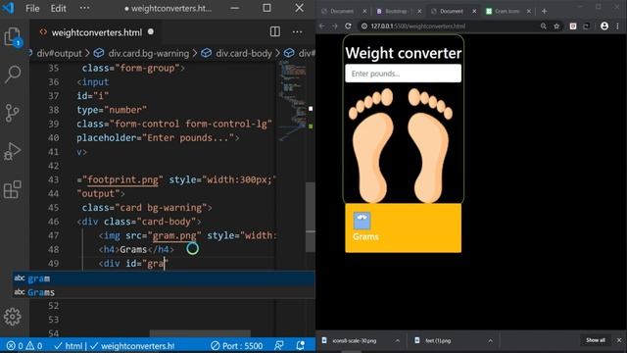Click the html checkmark status item
This screenshot has height=353, width=627.
[69, 346]
